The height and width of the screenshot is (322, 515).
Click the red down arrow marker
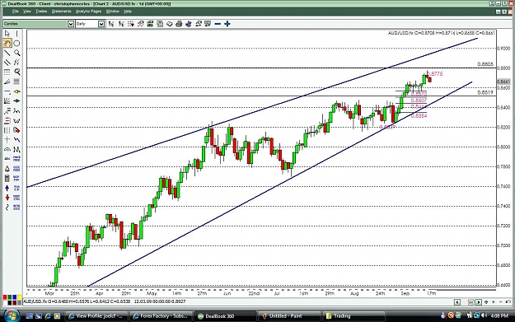[x=7, y=198]
